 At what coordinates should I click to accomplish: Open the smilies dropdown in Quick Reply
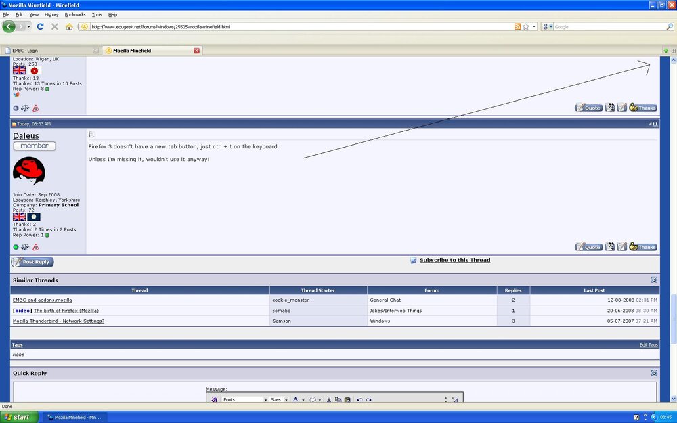pyautogui.click(x=315, y=400)
